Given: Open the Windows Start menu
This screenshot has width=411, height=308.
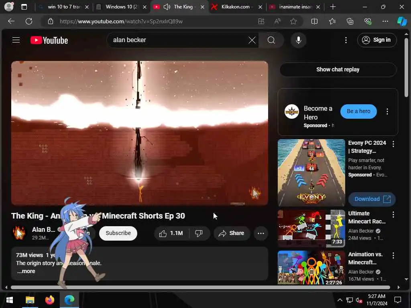Looking at the screenshot, I should click(x=10, y=300).
